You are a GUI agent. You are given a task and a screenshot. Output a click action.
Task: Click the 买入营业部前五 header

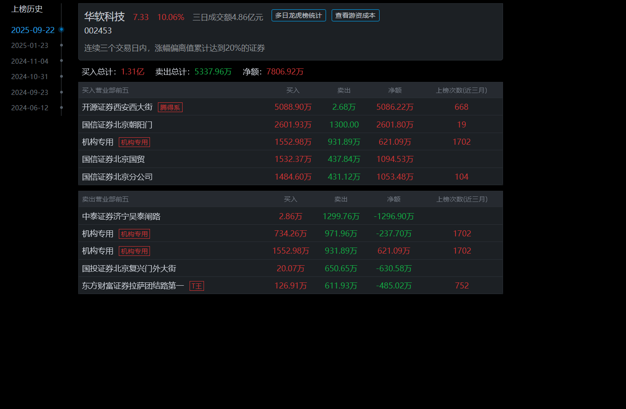(105, 90)
